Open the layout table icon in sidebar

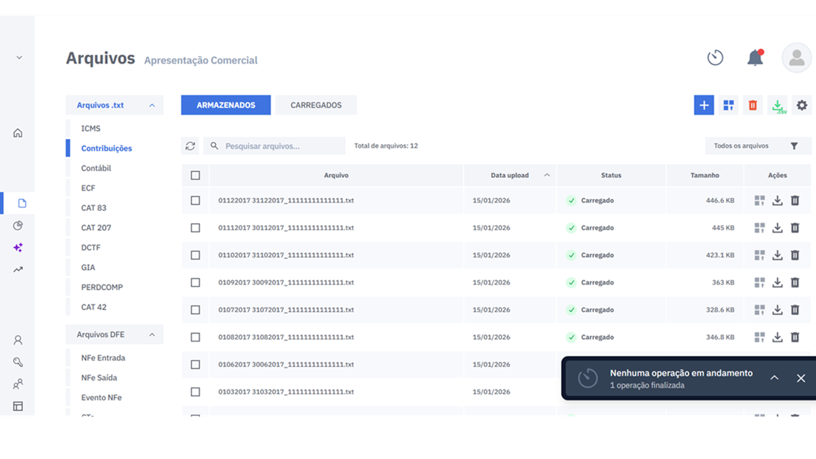(18, 406)
